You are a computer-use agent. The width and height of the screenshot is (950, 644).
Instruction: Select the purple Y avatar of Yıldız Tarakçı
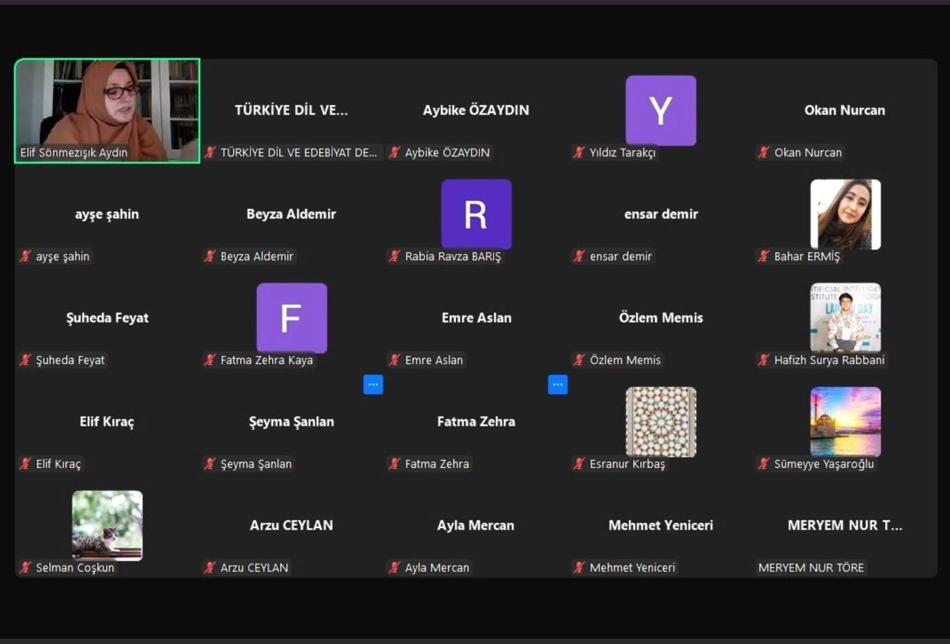coord(660,110)
